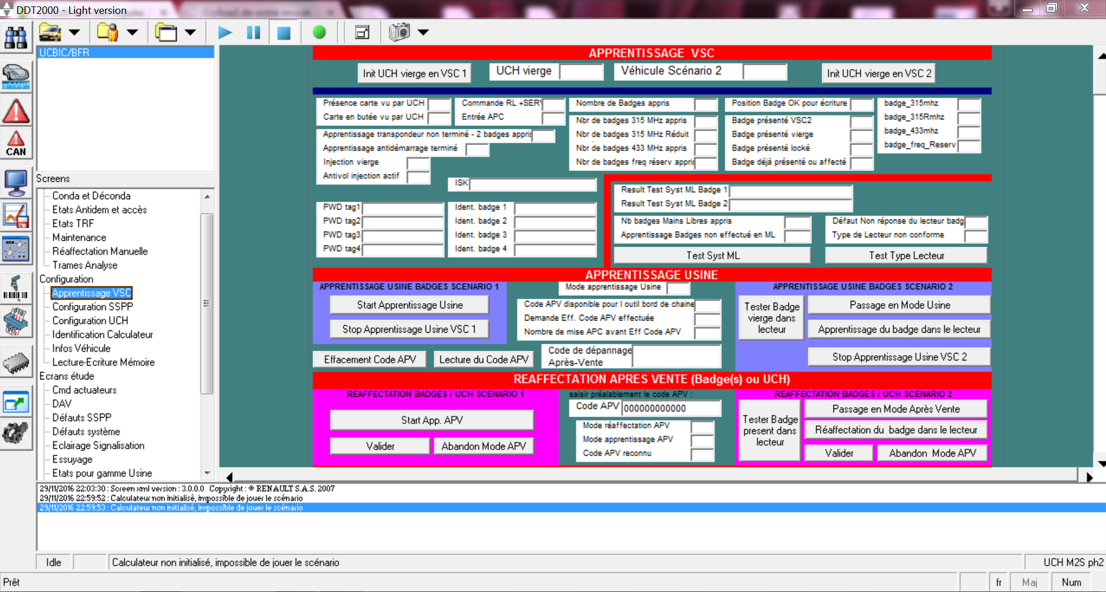
Task: Run the Test Syst ML button
Action: tap(712, 255)
